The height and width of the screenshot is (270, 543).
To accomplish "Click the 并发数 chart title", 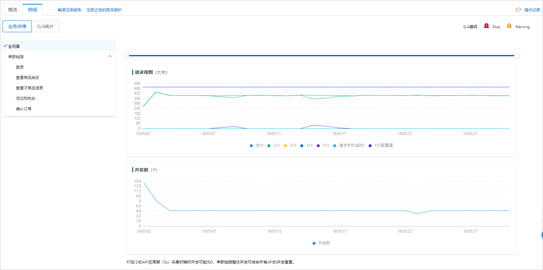I will 142,170.
